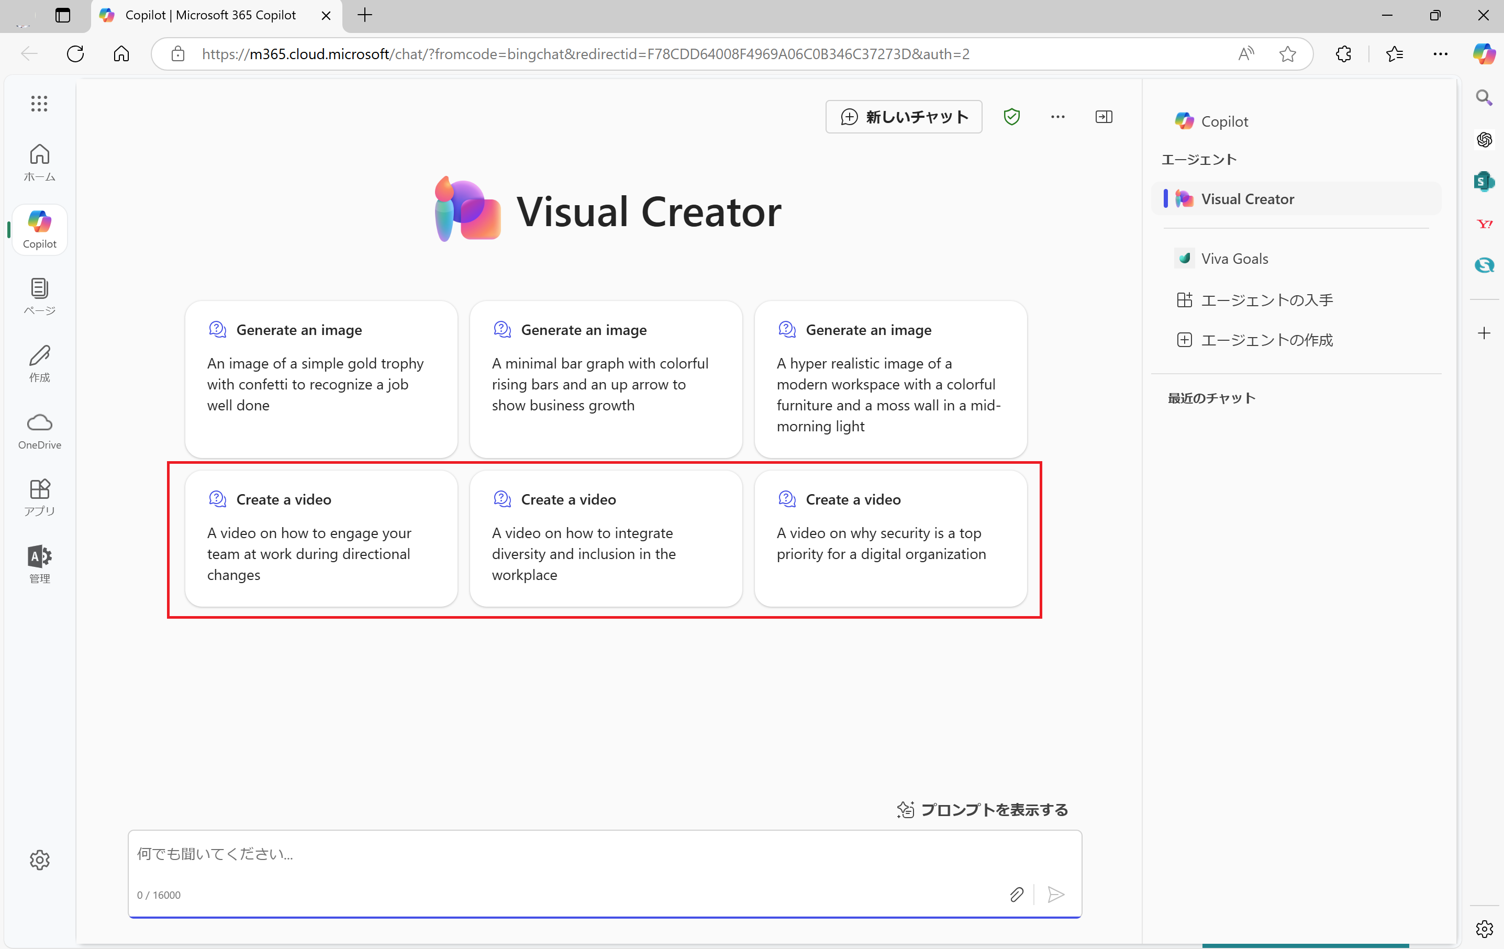Click the send arrow icon

(x=1056, y=895)
